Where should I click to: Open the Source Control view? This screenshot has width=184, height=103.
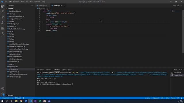click(3, 17)
